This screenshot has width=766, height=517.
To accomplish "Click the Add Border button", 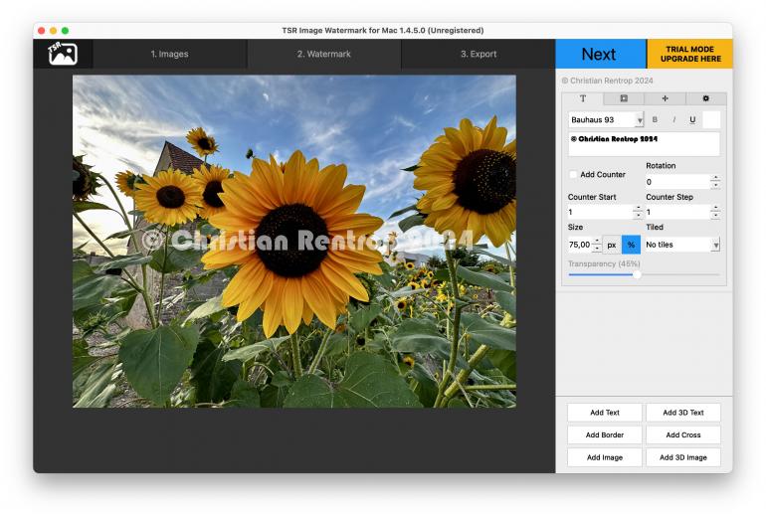I will click(604, 435).
